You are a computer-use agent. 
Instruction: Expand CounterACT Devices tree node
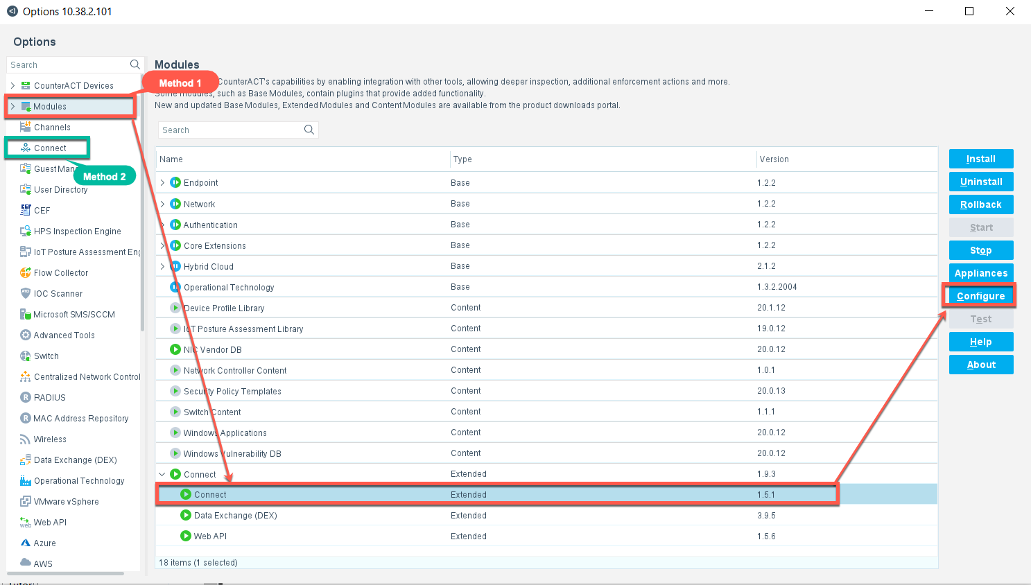point(12,86)
